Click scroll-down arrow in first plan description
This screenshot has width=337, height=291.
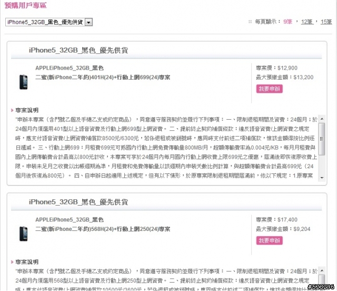(322, 178)
